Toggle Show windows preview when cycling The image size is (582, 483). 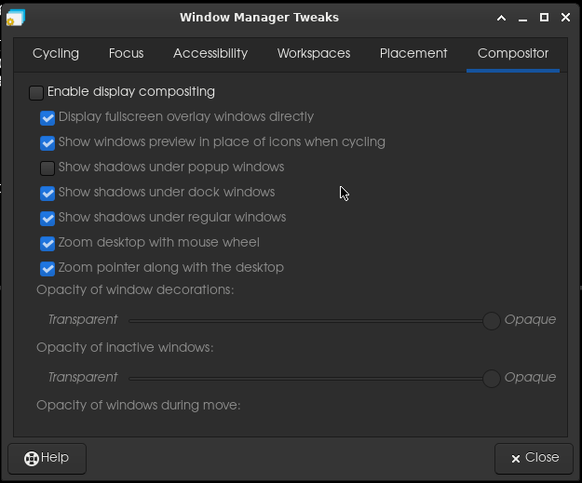[x=47, y=143]
